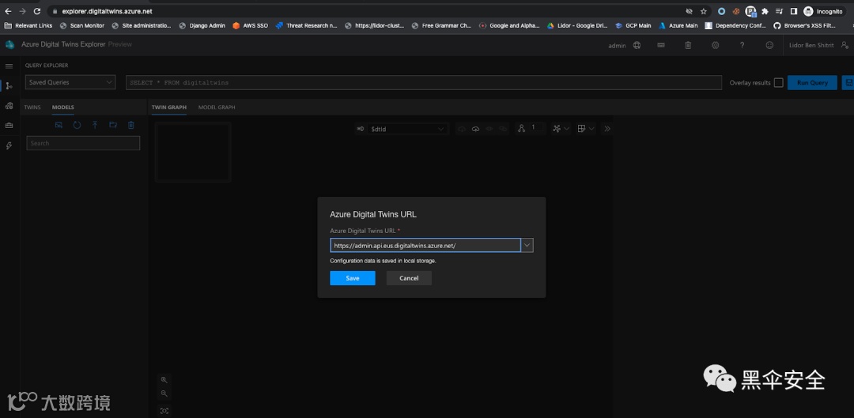Click the Search models input field
Screen dimensions: 854x418
83,143
